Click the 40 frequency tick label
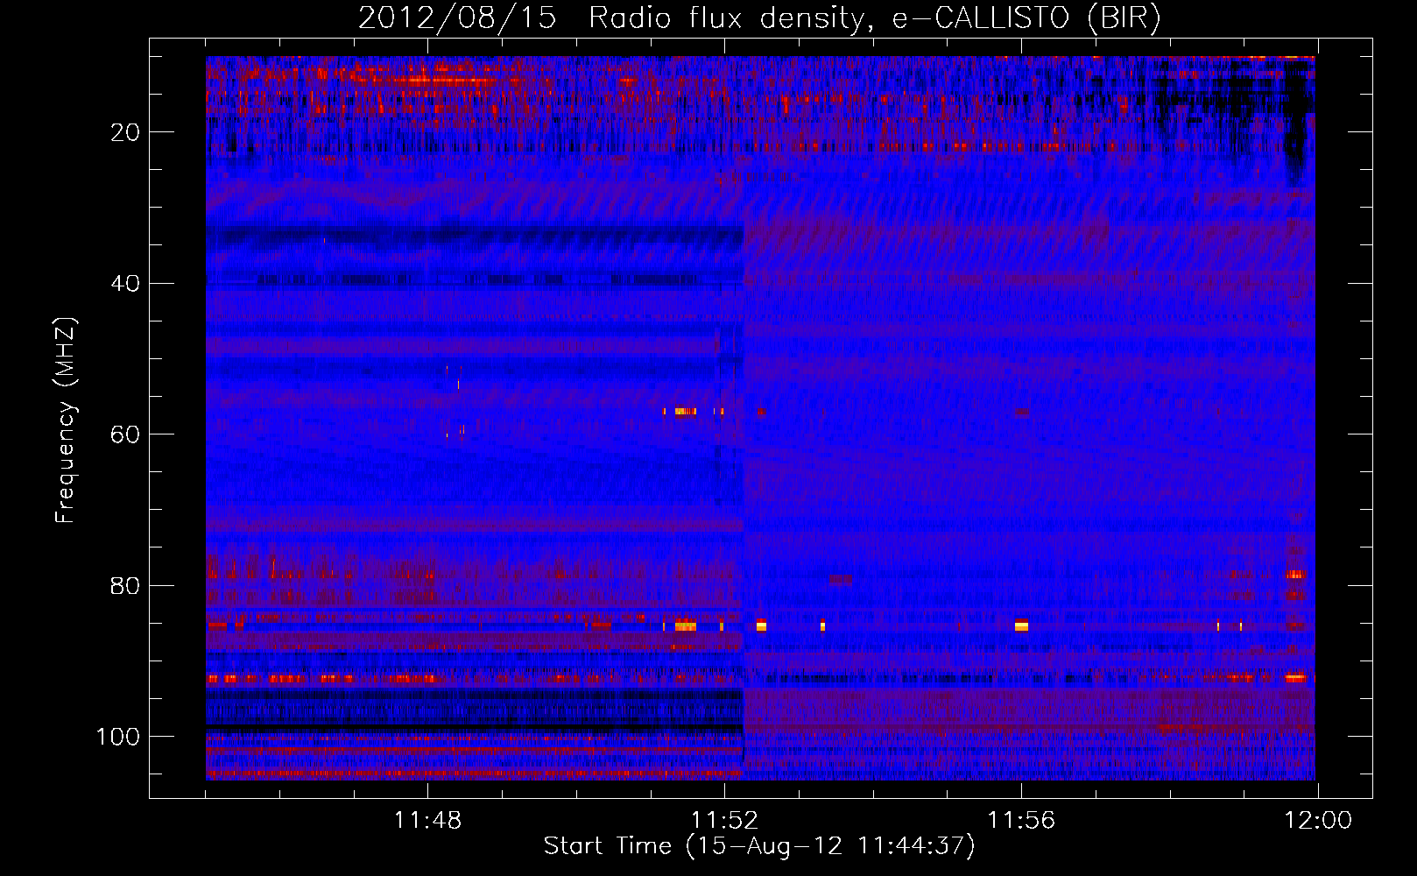 (x=125, y=284)
